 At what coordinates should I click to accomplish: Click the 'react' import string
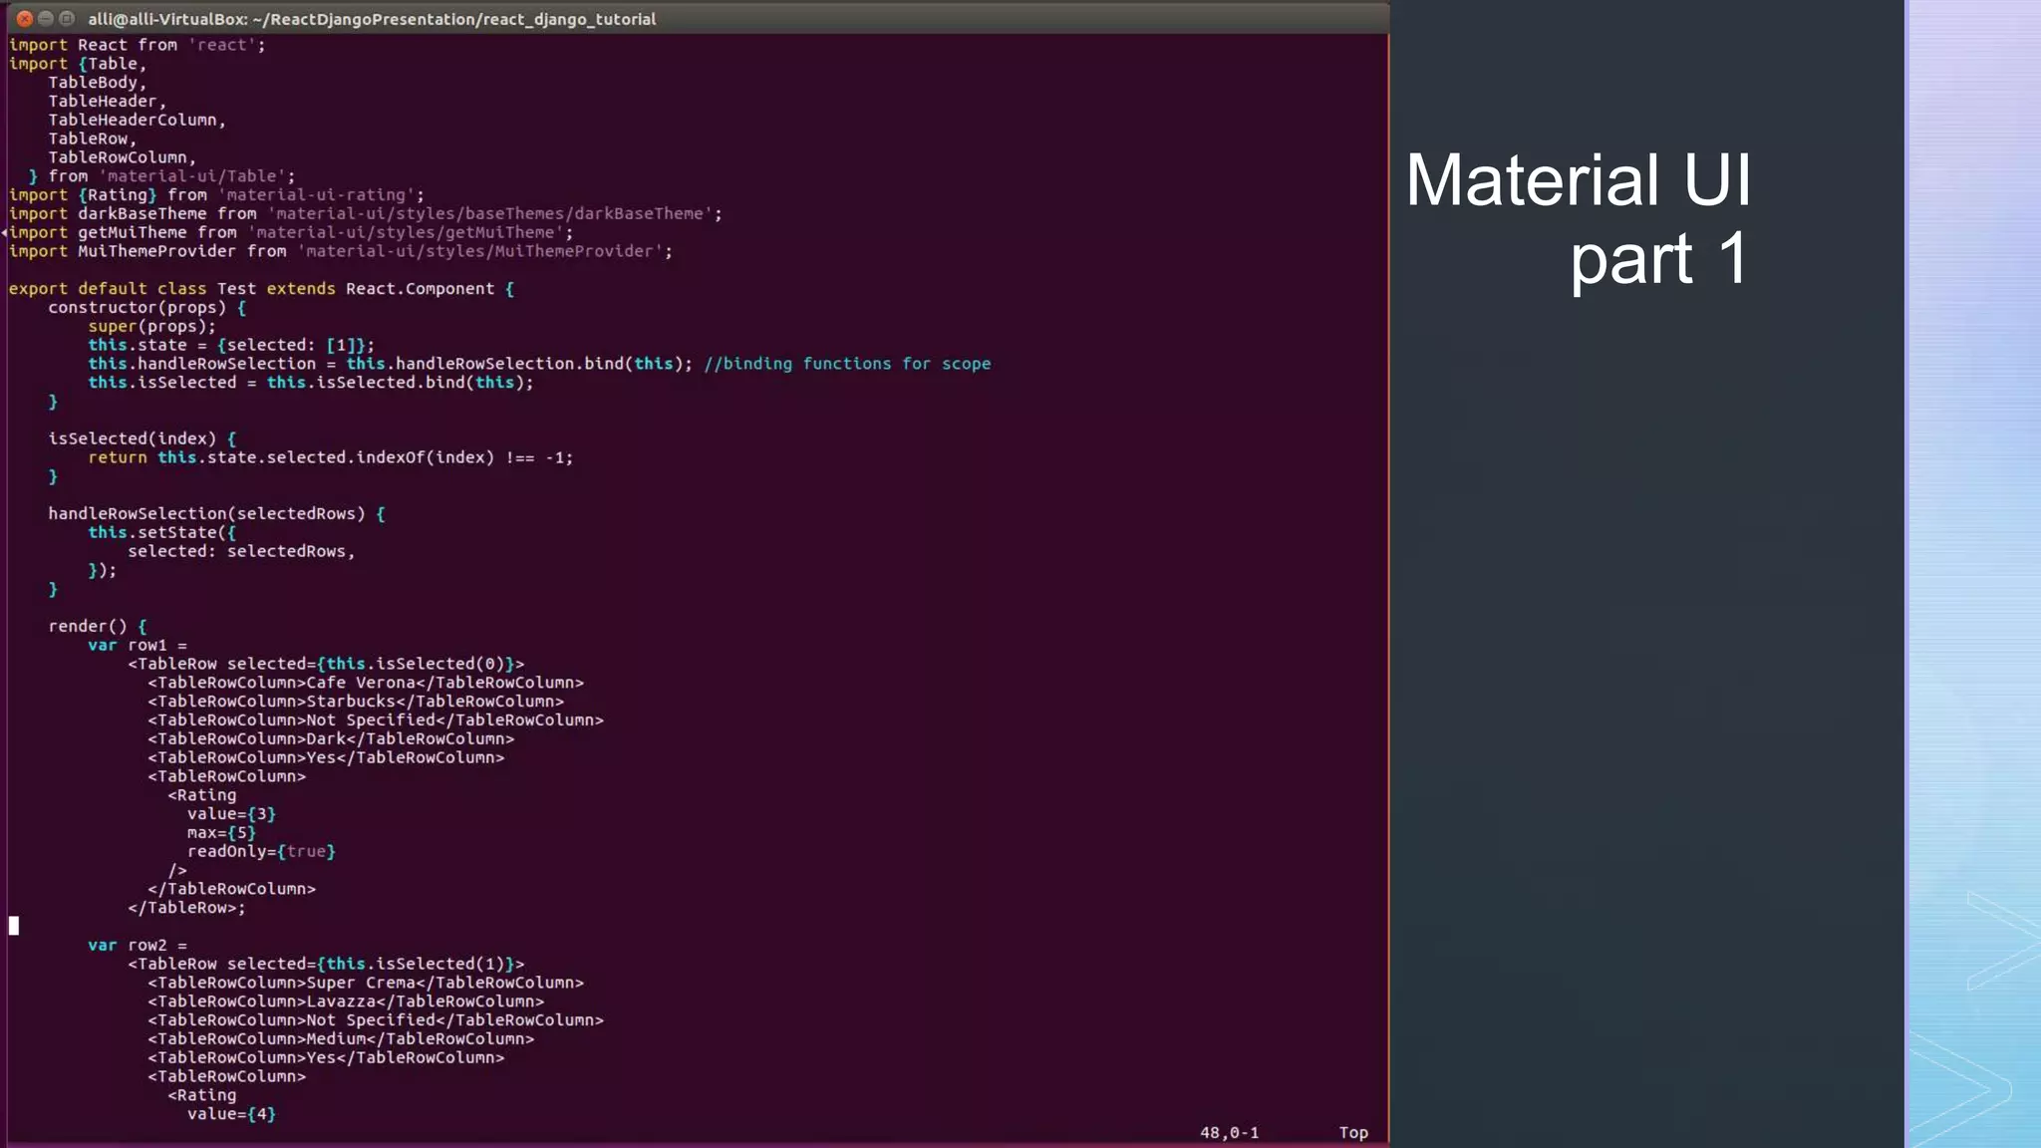(x=221, y=45)
